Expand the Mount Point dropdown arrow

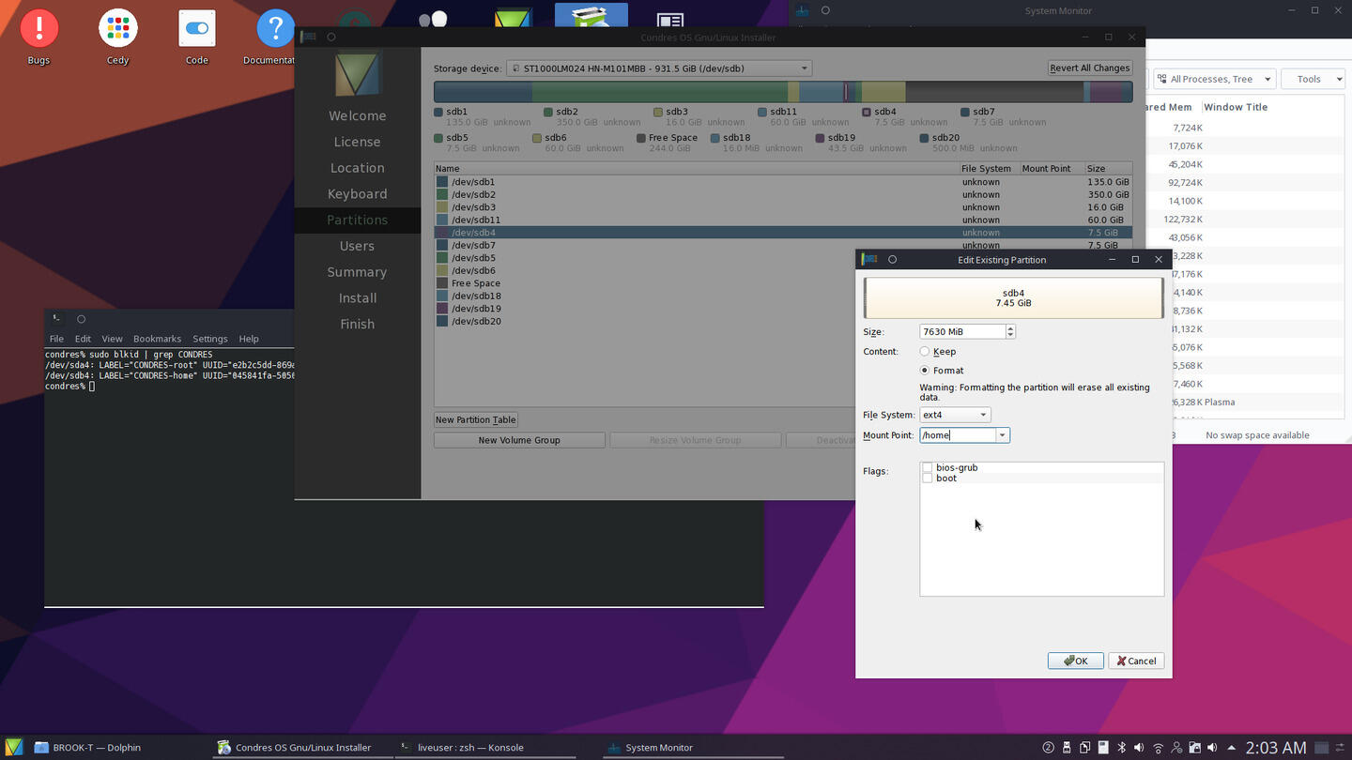(x=1002, y=435)
